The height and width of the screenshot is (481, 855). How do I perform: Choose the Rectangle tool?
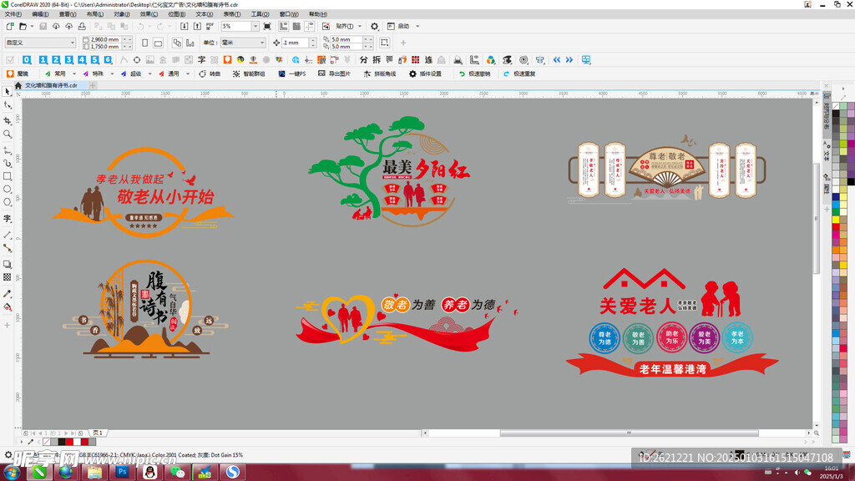pos(8,176)
